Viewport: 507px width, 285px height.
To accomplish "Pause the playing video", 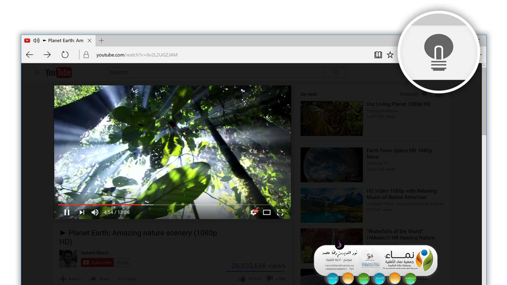I will click(x=67, y=212).
